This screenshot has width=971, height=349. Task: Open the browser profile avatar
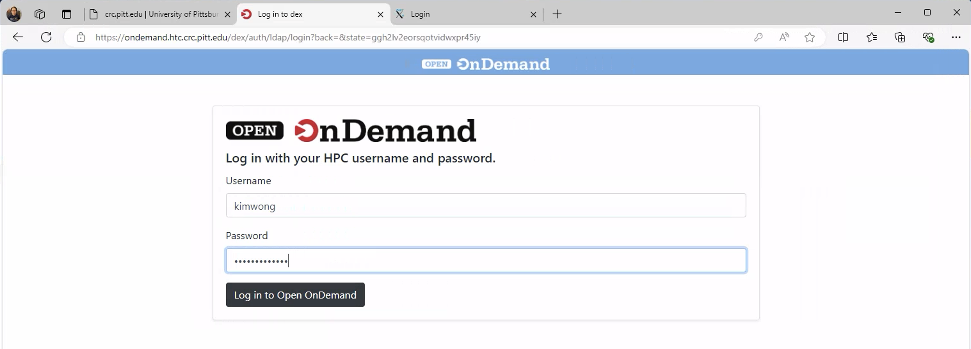click(14, 14)
